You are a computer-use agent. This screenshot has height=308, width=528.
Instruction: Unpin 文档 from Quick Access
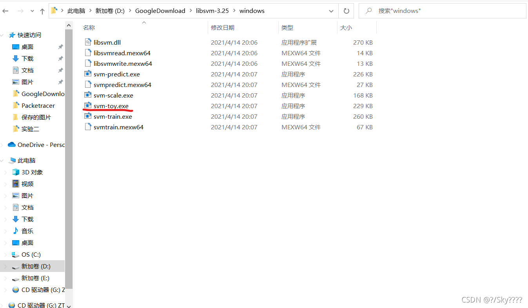click(60, 70)
